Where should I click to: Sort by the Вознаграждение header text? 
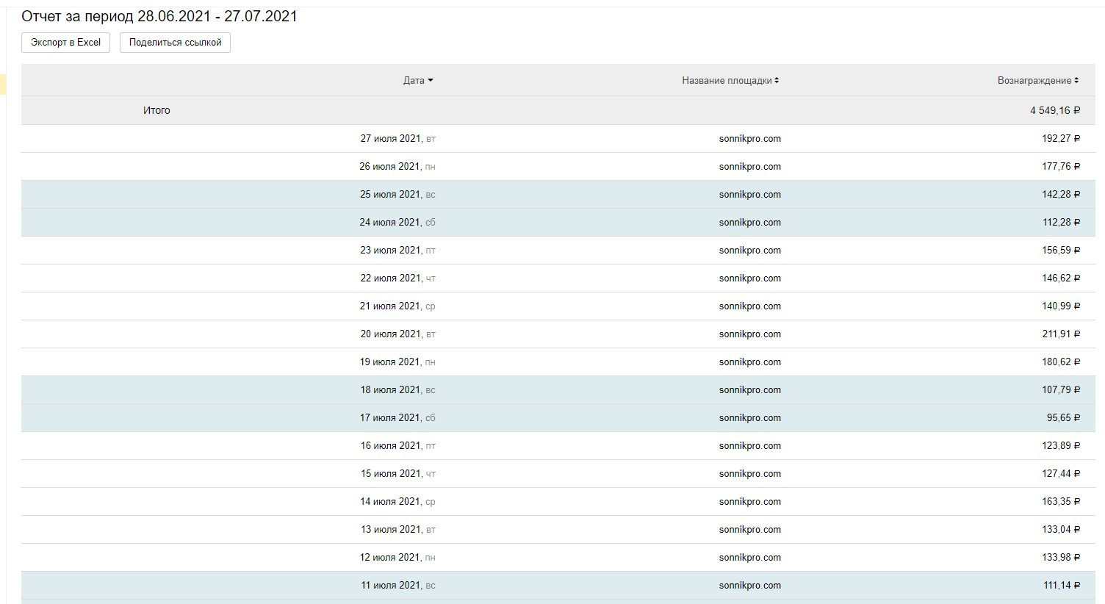(x=1034, y=81)
